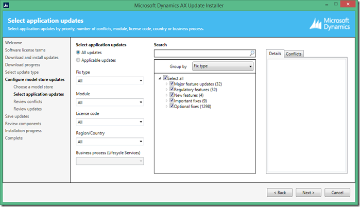This screenshot has height=207, width=360.
Task: Expand the Important fixes tree node
Action: [166, 101]
